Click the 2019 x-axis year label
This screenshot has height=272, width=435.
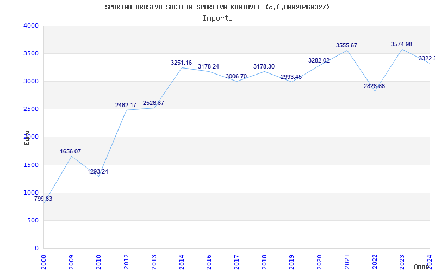291,262
